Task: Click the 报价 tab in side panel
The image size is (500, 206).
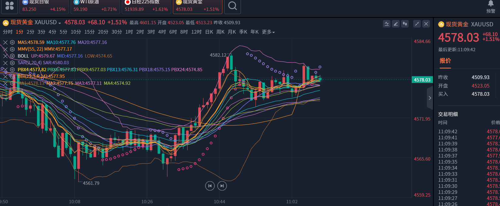Action: pos(445,61)
